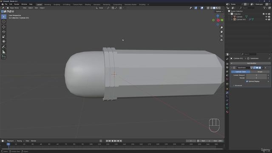Select Simple subdivision type
The width and height of the screenshot is (272, 153).
click(x=260, y=72)
